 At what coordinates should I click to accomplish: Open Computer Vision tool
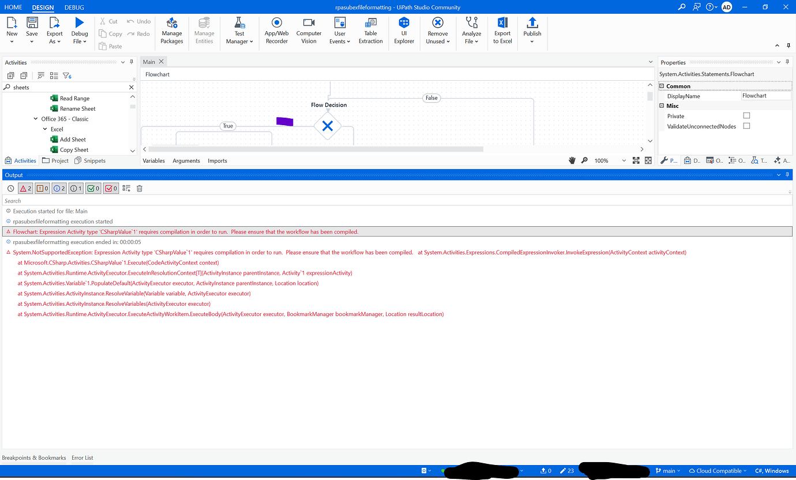[309, 30]
